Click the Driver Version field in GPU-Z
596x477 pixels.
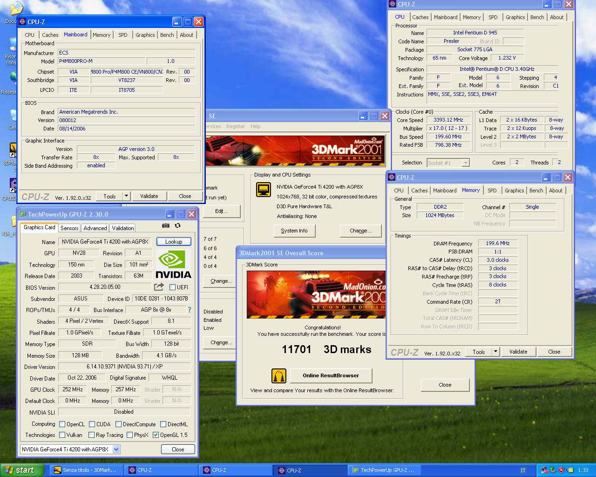pos(124,367)
